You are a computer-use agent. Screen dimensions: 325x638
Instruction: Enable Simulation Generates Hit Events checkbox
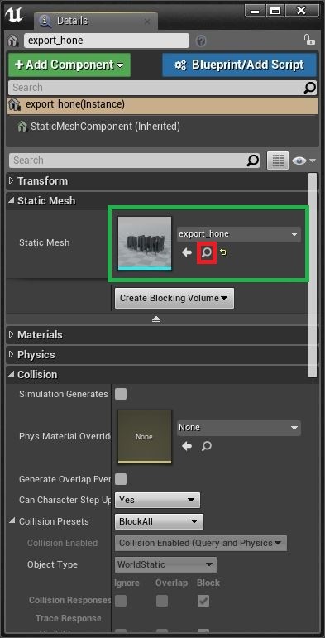pyautogui.click(x=121, y=394)
